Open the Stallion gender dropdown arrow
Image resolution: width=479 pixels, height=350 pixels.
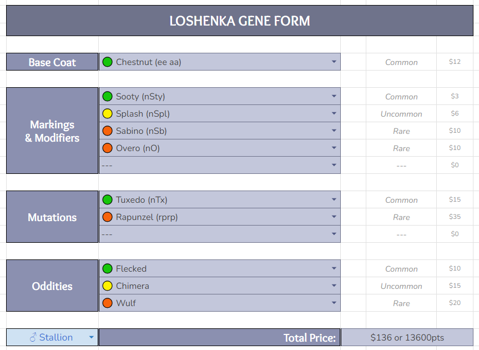click(92, 337)
